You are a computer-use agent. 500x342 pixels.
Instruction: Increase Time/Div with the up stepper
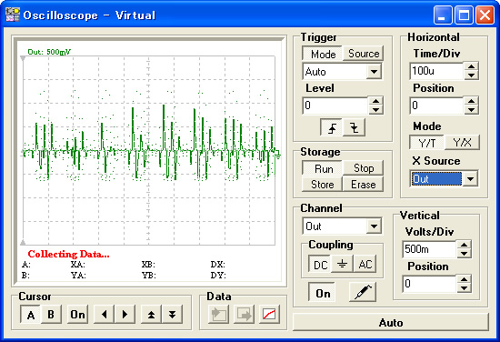click(x=471, y=67)
